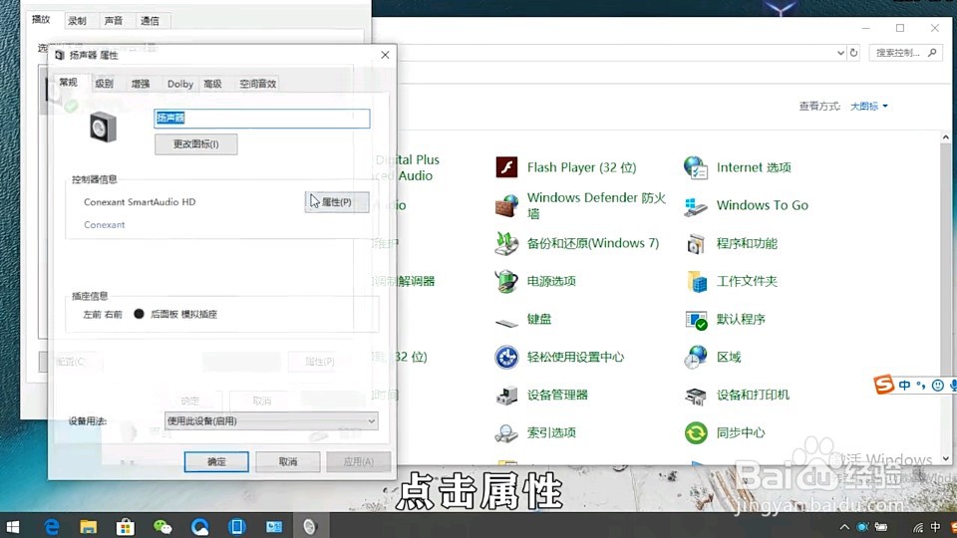This screenshot has height=538, width=957.
Task: Click the Control Panel vertical scrollbar
Action: coord(945,298)
